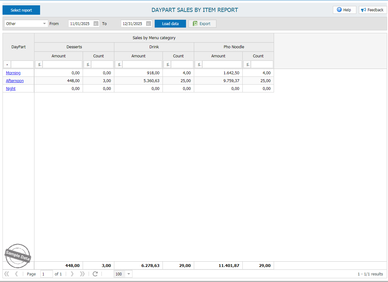Go to the last page arrow
The width and height of the screenshot is (388, 282).
82,274
